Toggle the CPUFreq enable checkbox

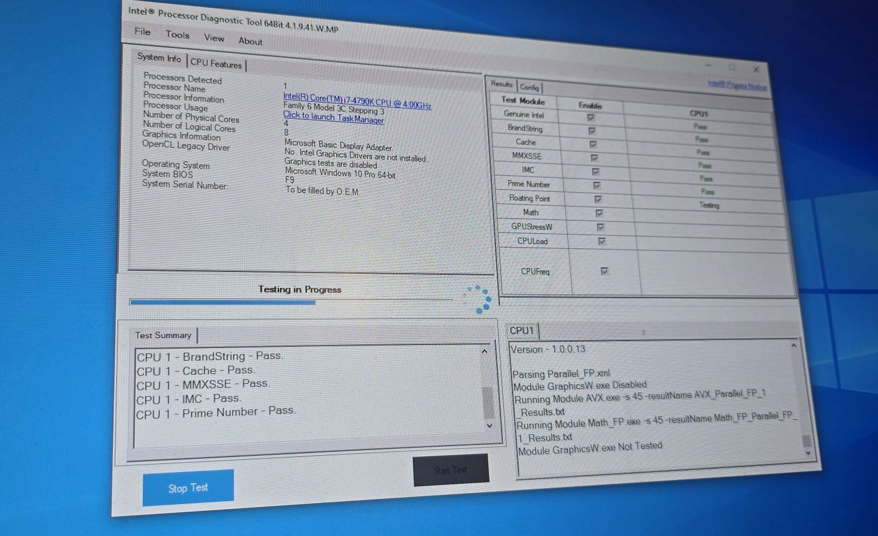[604, 271]
